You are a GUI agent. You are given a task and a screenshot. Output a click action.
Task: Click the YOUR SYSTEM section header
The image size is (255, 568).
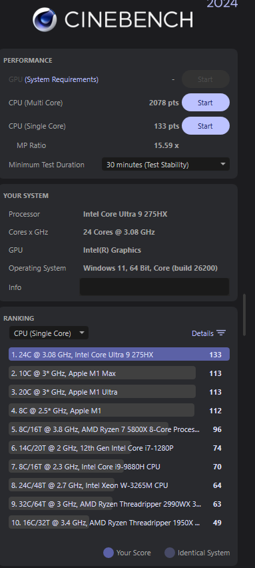tap(26, 195)
